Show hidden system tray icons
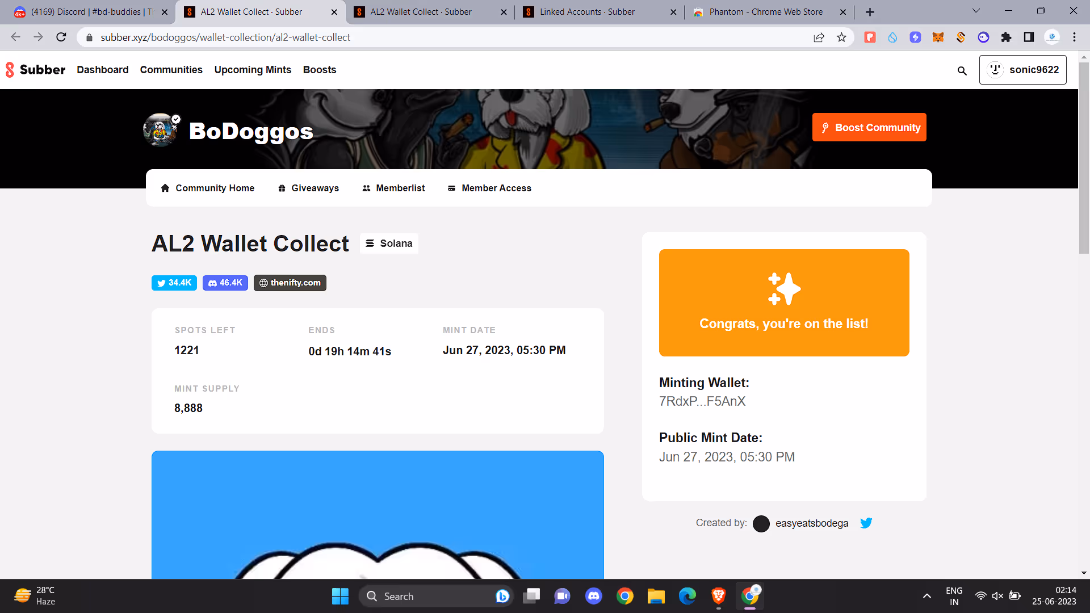Screen dimensions: 1090x613 tap(927, 596)
